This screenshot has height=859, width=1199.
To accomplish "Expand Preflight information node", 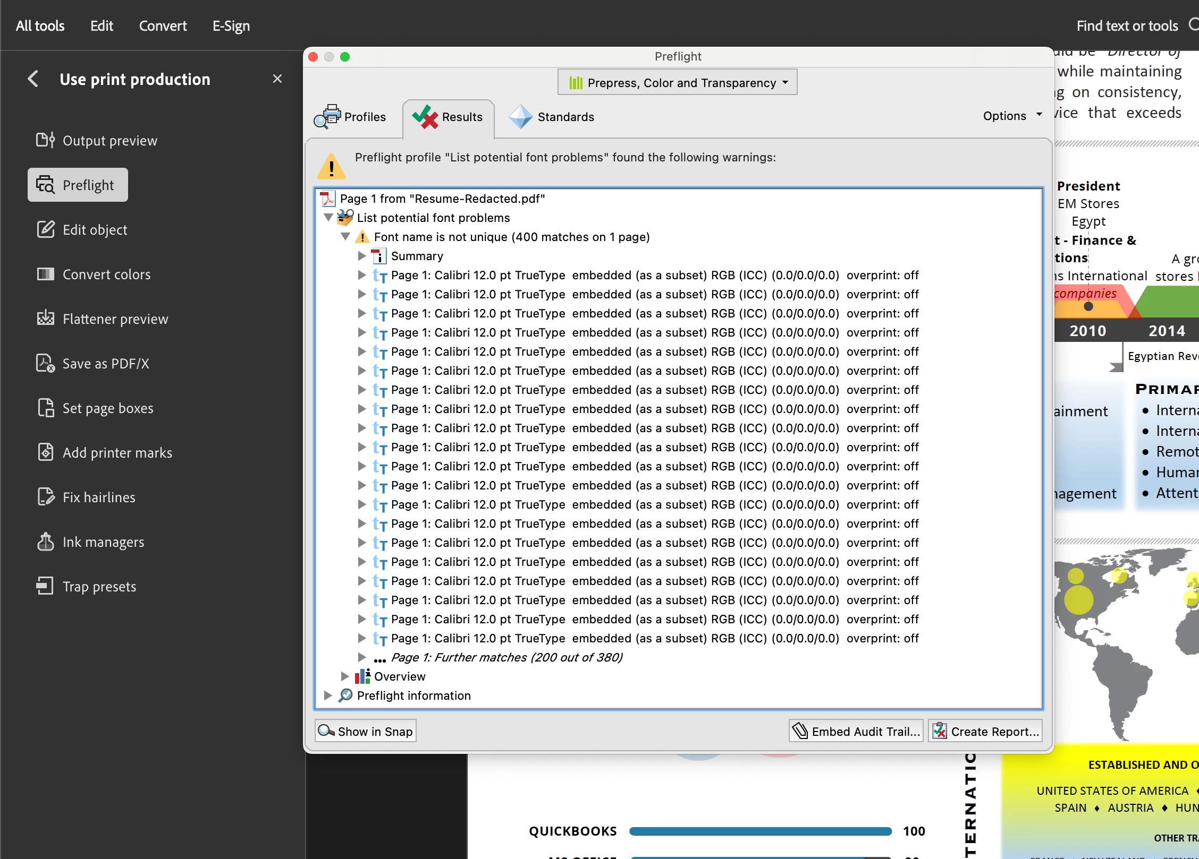I will pyautogui.click(x=328, y=695).
